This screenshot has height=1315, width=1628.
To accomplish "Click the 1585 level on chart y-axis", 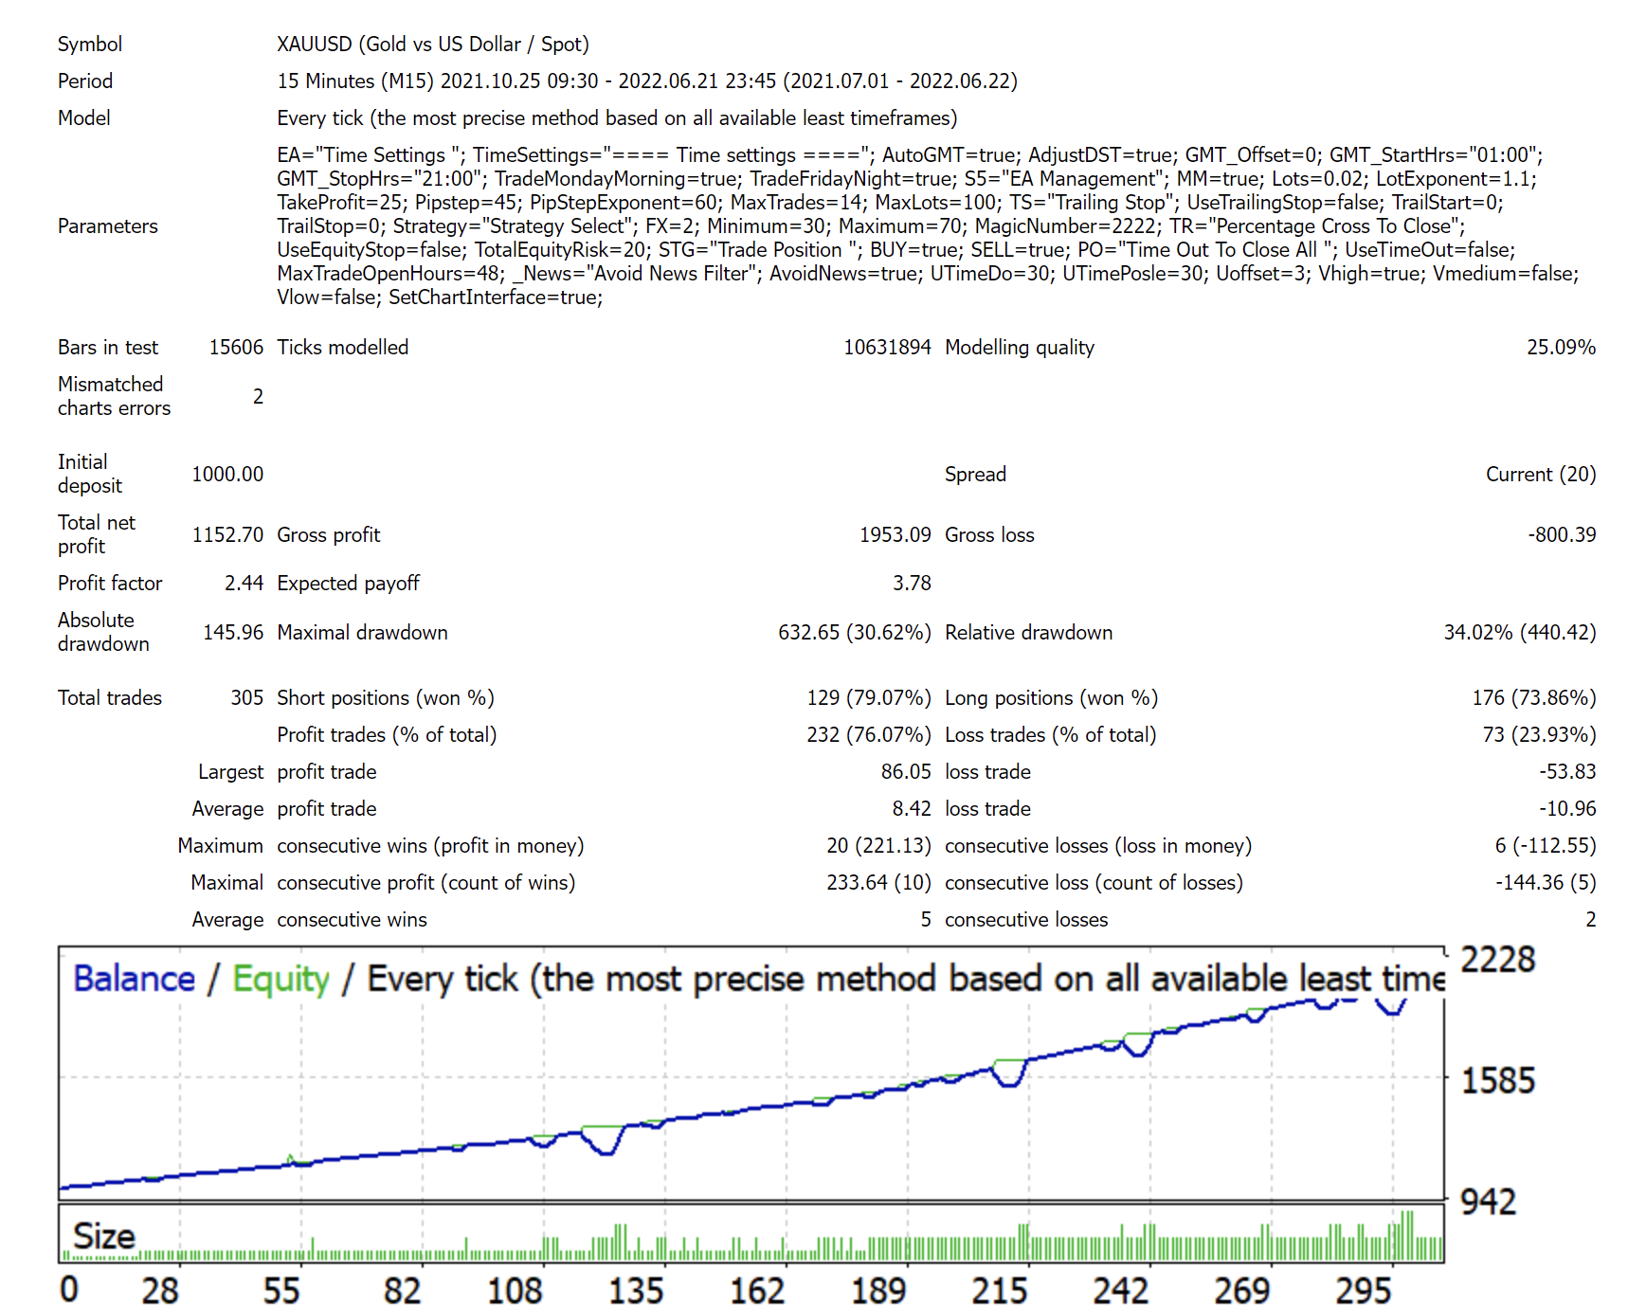I will coord(1497,1081).
